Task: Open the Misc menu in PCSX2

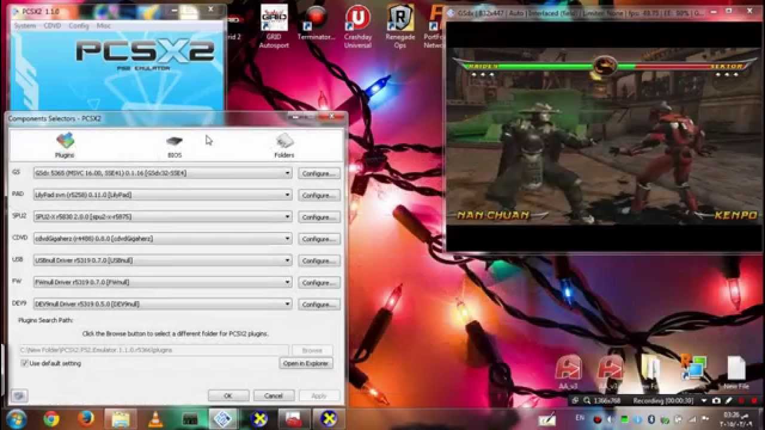Action: point(103,26)
